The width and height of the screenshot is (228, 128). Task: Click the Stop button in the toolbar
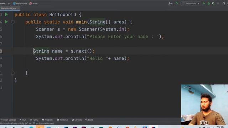click(x=218, y=3)
